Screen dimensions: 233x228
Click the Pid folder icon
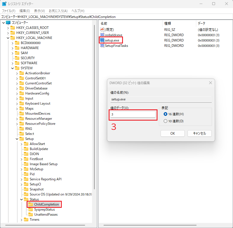click(x=26, y=174)
